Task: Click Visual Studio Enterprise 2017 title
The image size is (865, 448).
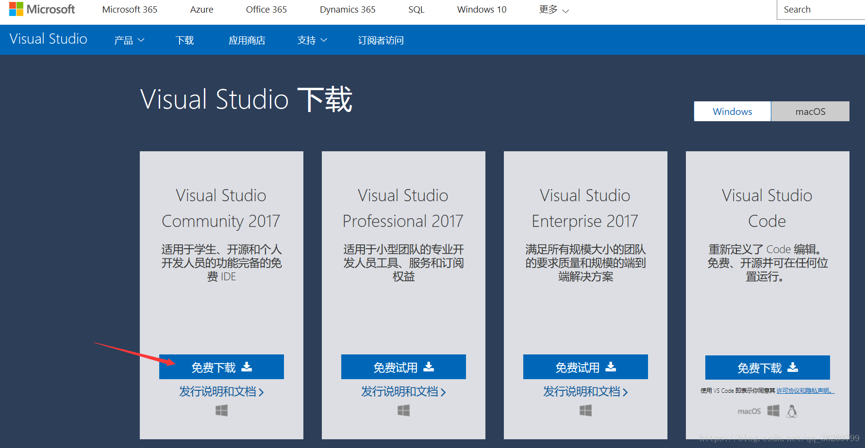Action: tap(585, 208)
